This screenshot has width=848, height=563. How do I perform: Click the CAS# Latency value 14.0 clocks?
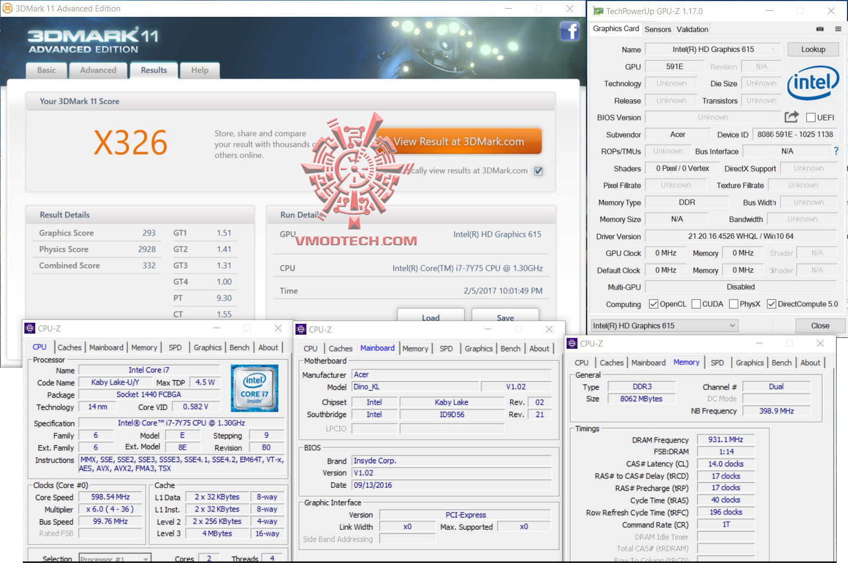[725, 464]
